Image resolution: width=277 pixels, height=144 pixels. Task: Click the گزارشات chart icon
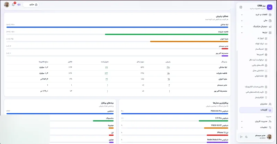[x=270, y=110]
